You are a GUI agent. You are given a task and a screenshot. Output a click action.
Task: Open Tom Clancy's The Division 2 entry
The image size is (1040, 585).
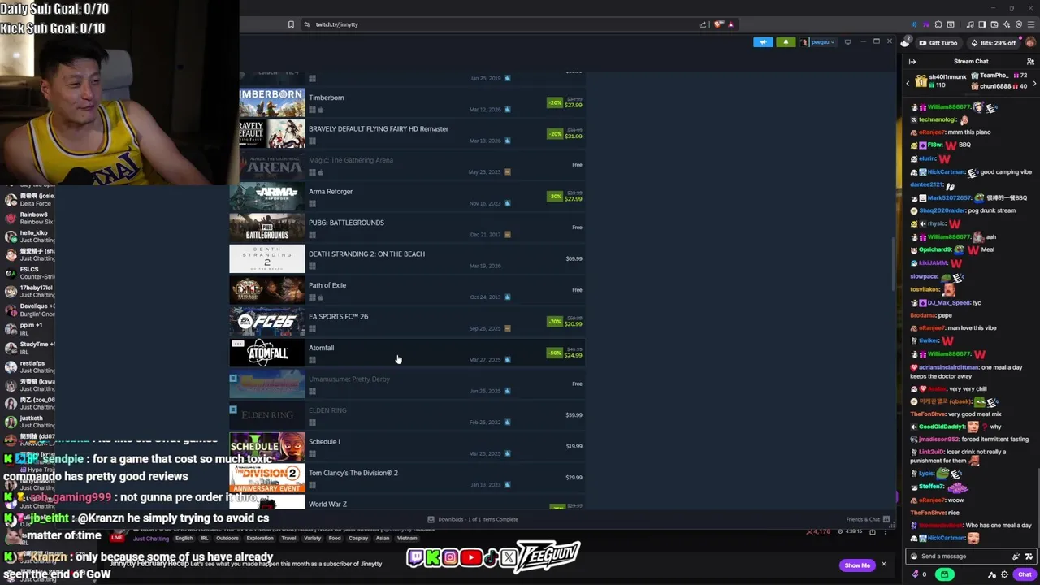[x=406, y=479]
